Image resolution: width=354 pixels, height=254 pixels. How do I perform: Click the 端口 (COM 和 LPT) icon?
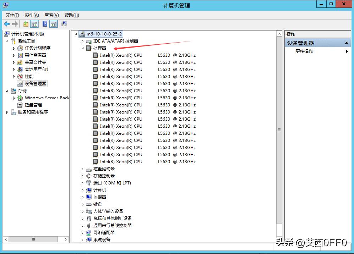pos(89,183)
